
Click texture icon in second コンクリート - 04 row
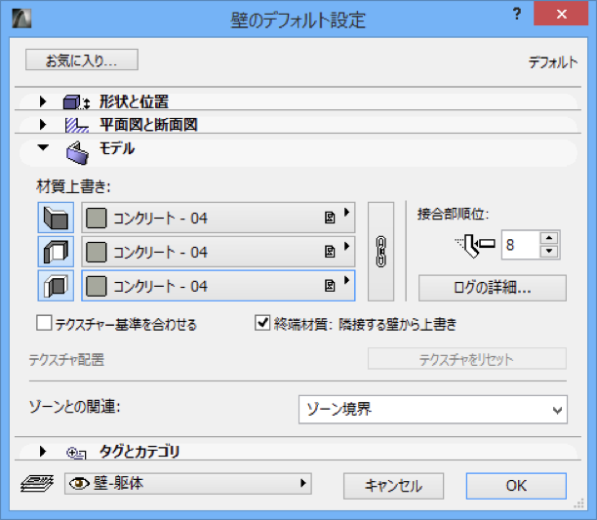[x=330, y=252]
